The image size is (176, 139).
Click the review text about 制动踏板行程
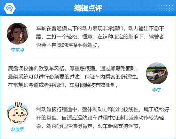(x=103, y=118)
